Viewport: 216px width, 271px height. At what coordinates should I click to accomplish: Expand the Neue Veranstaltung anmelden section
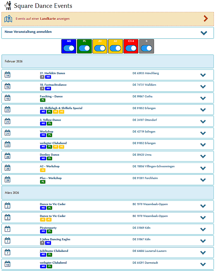pyautogui.click(x=204, y=33)
